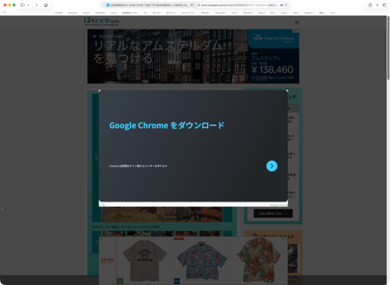Expand the SAS bookmarks folder
This screenshot has height=285, width=390.
click(296, 13)
